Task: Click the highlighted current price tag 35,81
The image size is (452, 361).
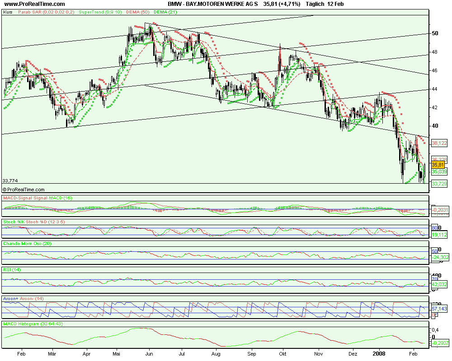Action: pos(438,165)
